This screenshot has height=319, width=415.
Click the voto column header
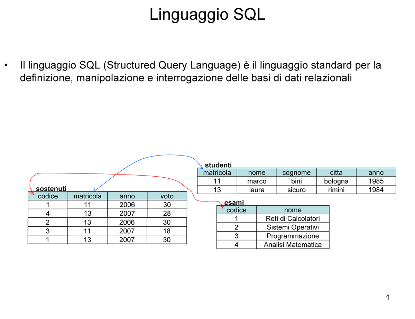[x=167, y=196]
